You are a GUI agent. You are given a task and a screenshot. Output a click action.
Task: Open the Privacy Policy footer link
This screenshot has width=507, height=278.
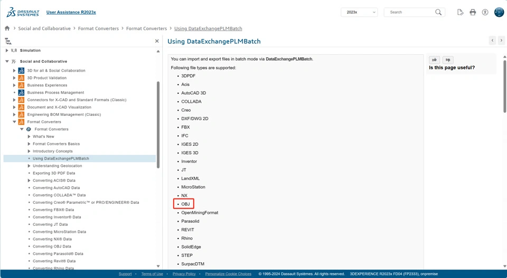coord(184,274)
